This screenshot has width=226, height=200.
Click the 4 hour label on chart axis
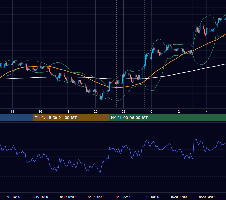click(207, 112)
